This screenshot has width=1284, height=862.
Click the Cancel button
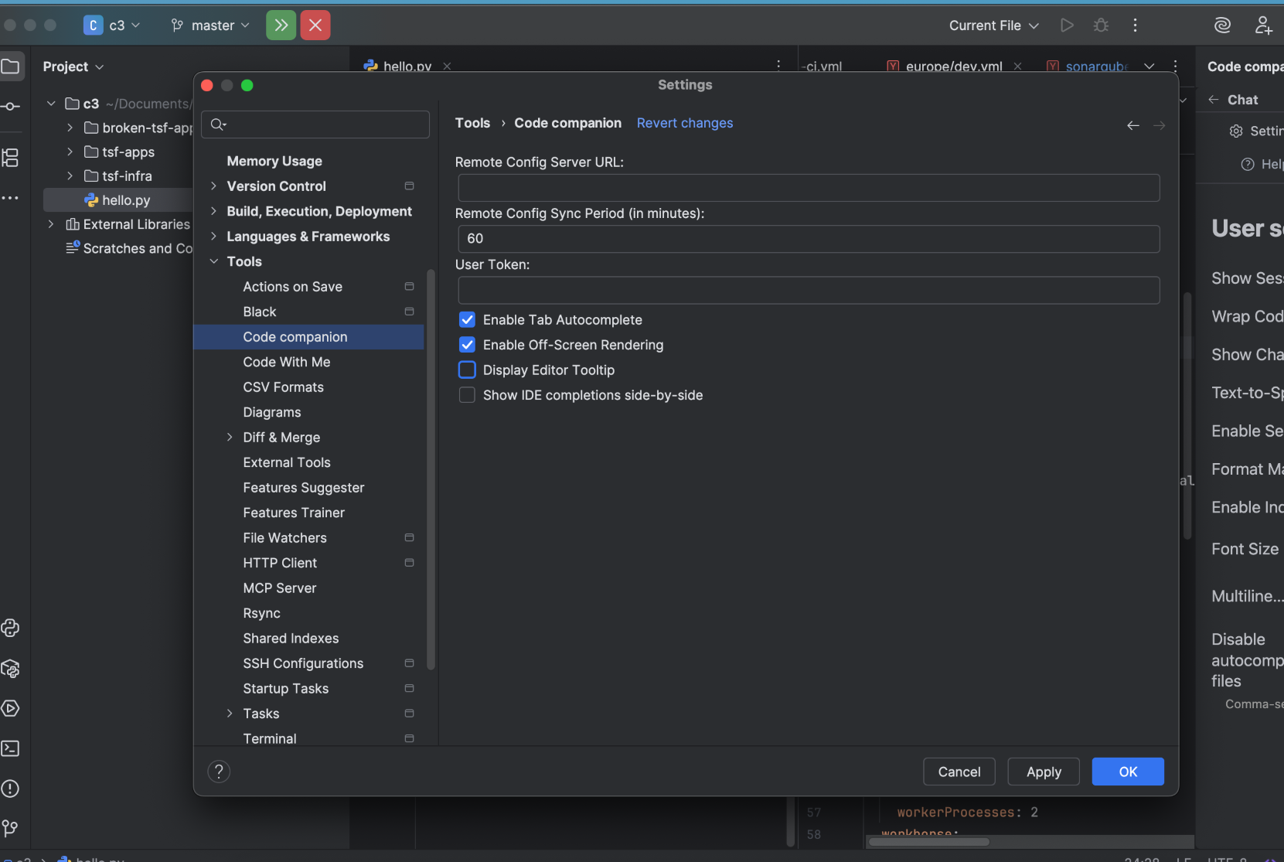click(959, 772)
